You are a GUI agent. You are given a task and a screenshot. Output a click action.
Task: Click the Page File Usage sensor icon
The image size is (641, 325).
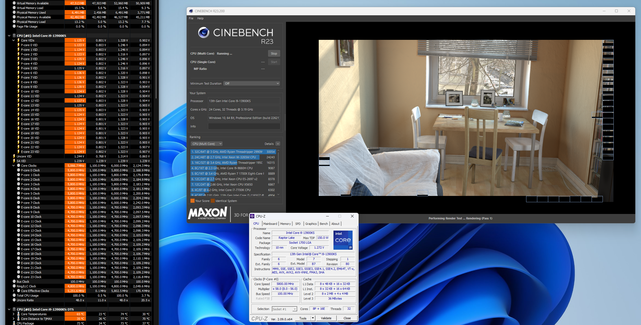[14, 26]
